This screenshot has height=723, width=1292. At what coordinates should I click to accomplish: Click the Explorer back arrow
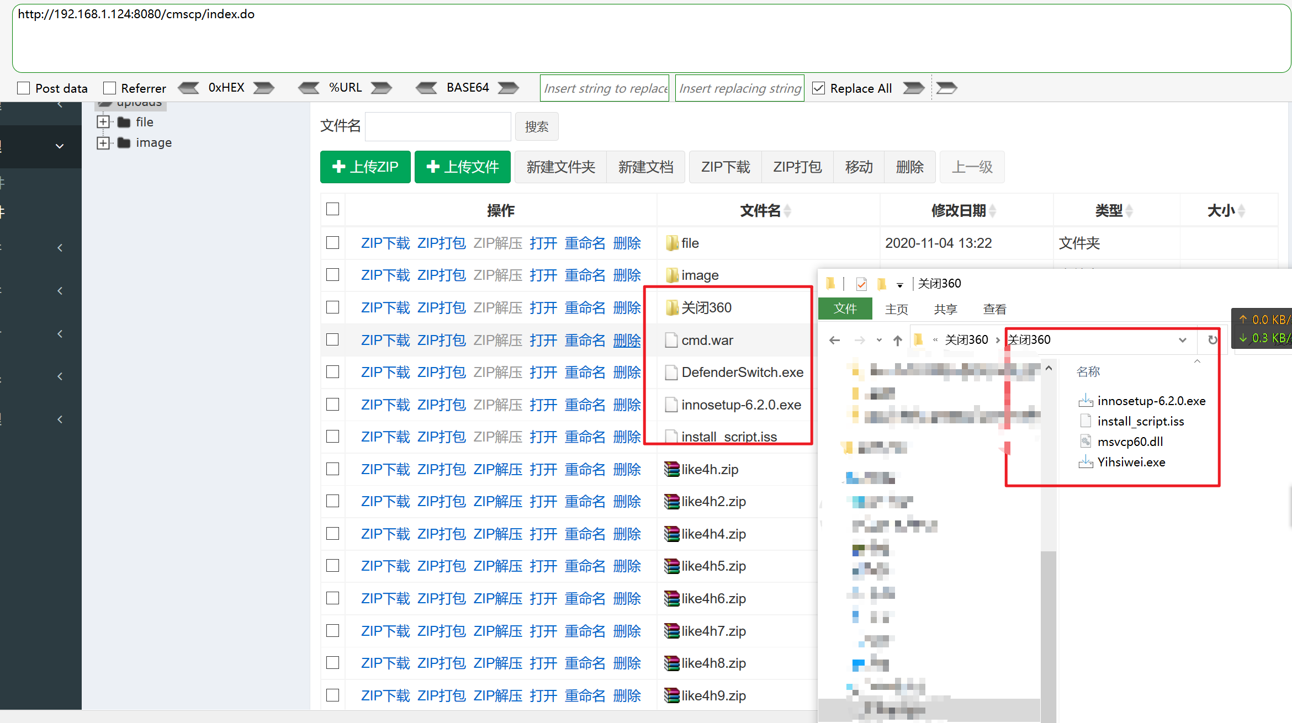834,341
